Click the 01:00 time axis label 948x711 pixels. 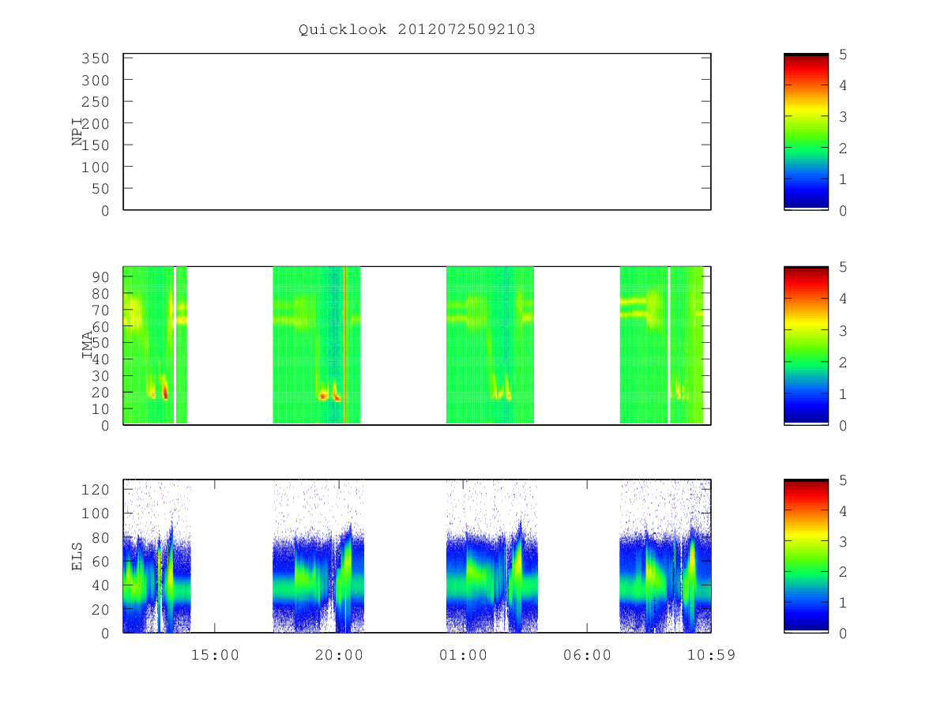click(x=464, y=655)
